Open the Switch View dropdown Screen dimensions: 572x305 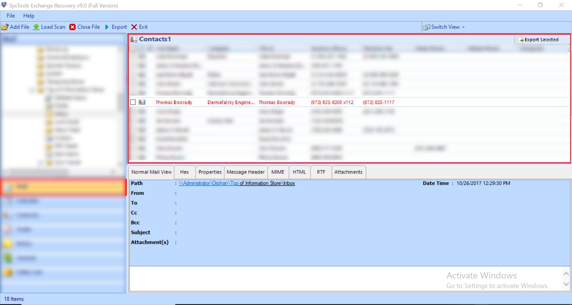coord(463,27)
